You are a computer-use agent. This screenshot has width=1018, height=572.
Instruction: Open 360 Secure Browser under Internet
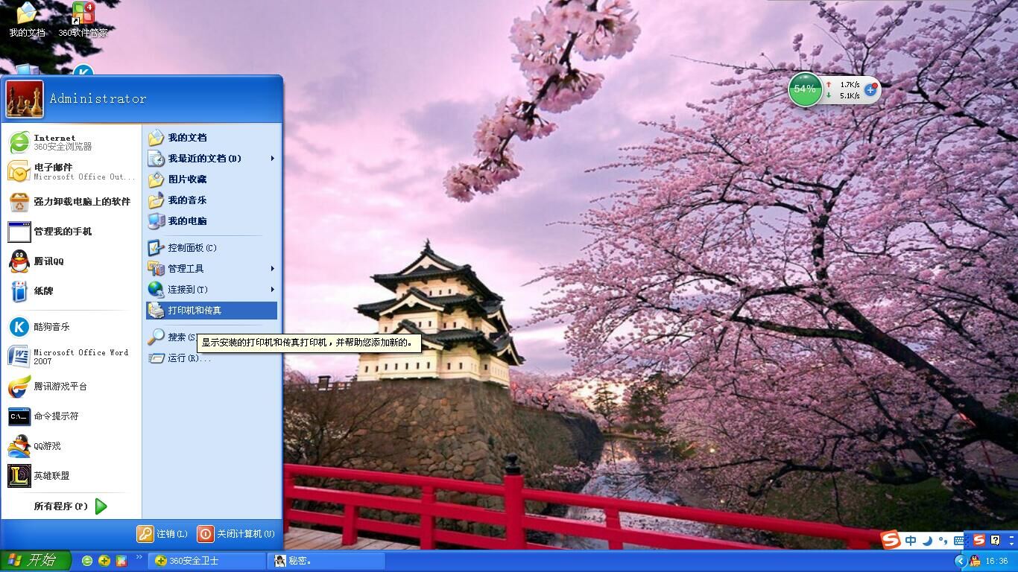point(72,142)
